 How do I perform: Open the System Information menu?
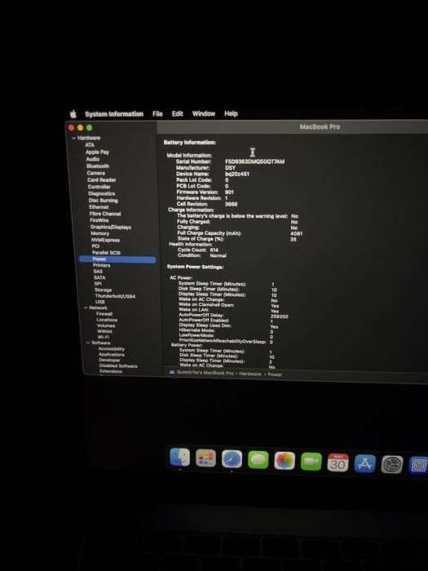pyautogui.click(x=114, y=114)
